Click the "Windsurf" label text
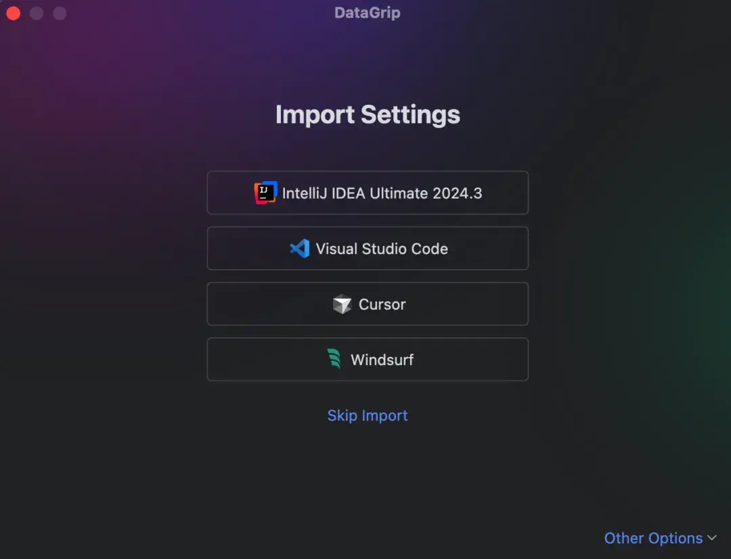 pos(382,360)
